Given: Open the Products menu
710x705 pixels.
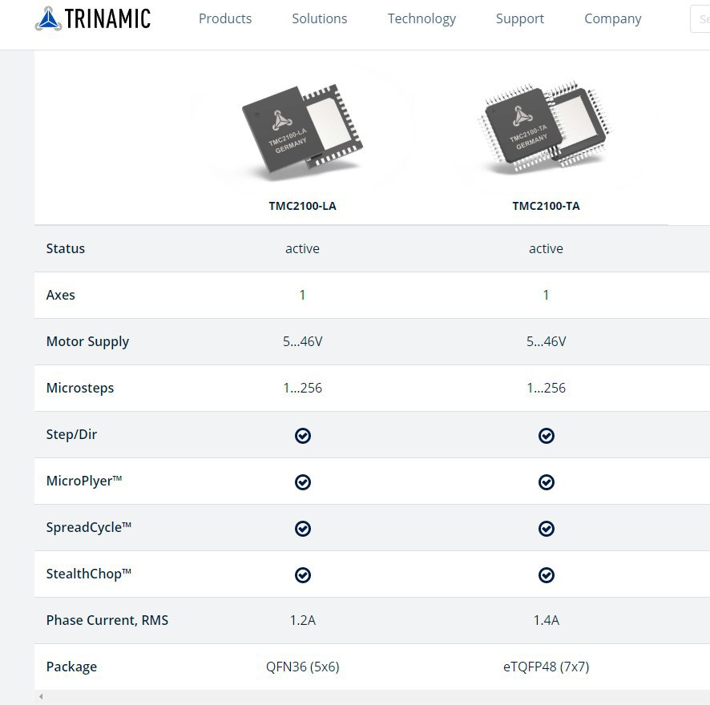Looking at the screenshot, I should coord(225,18).
